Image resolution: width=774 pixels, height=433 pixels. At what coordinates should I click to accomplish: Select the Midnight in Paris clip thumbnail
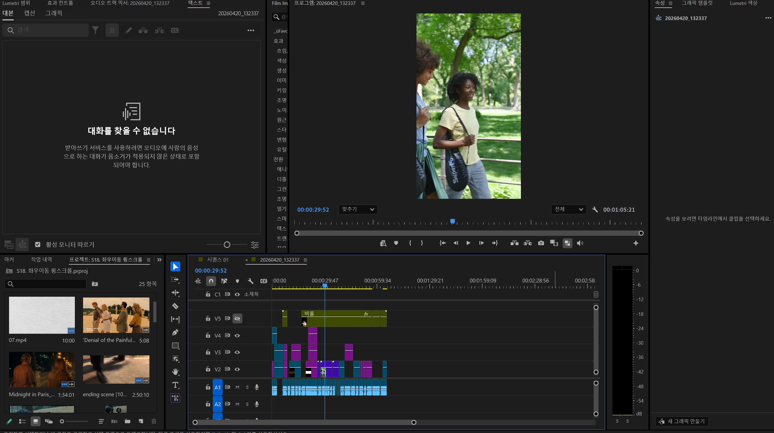[x=42, y=370]
